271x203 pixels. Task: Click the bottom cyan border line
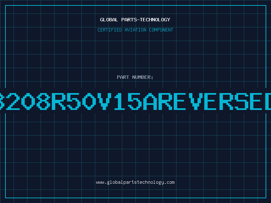[x=135, y=198]
